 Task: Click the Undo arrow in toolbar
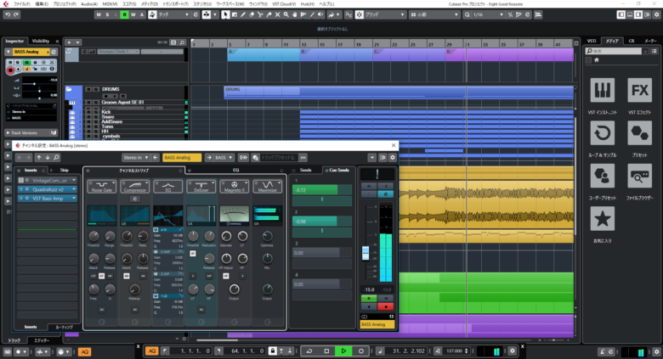(8, 14)
